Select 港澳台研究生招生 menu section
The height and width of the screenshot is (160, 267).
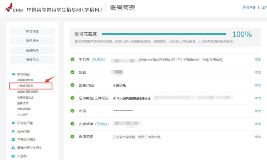[x=30, y=148]
